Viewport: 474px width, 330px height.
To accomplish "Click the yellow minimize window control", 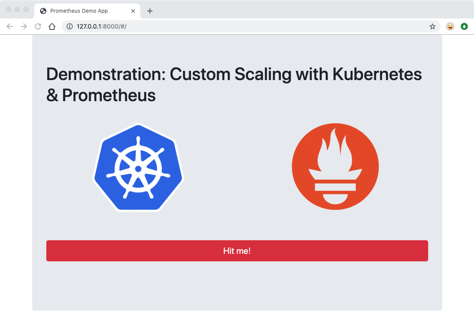I will [x=17, y=9].
